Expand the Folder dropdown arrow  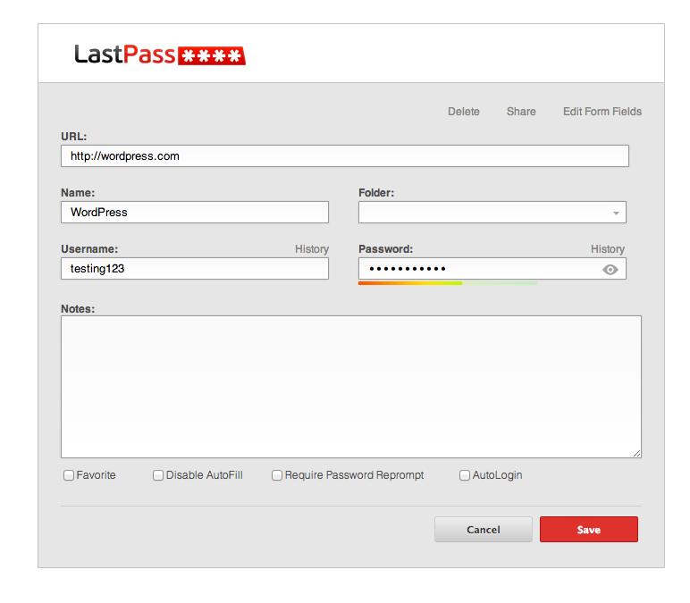click(616, 214)
